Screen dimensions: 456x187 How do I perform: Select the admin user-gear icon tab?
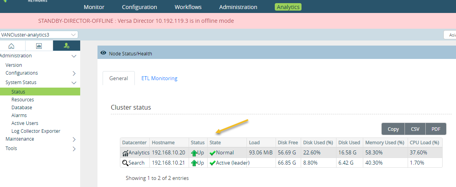point(66,46)
